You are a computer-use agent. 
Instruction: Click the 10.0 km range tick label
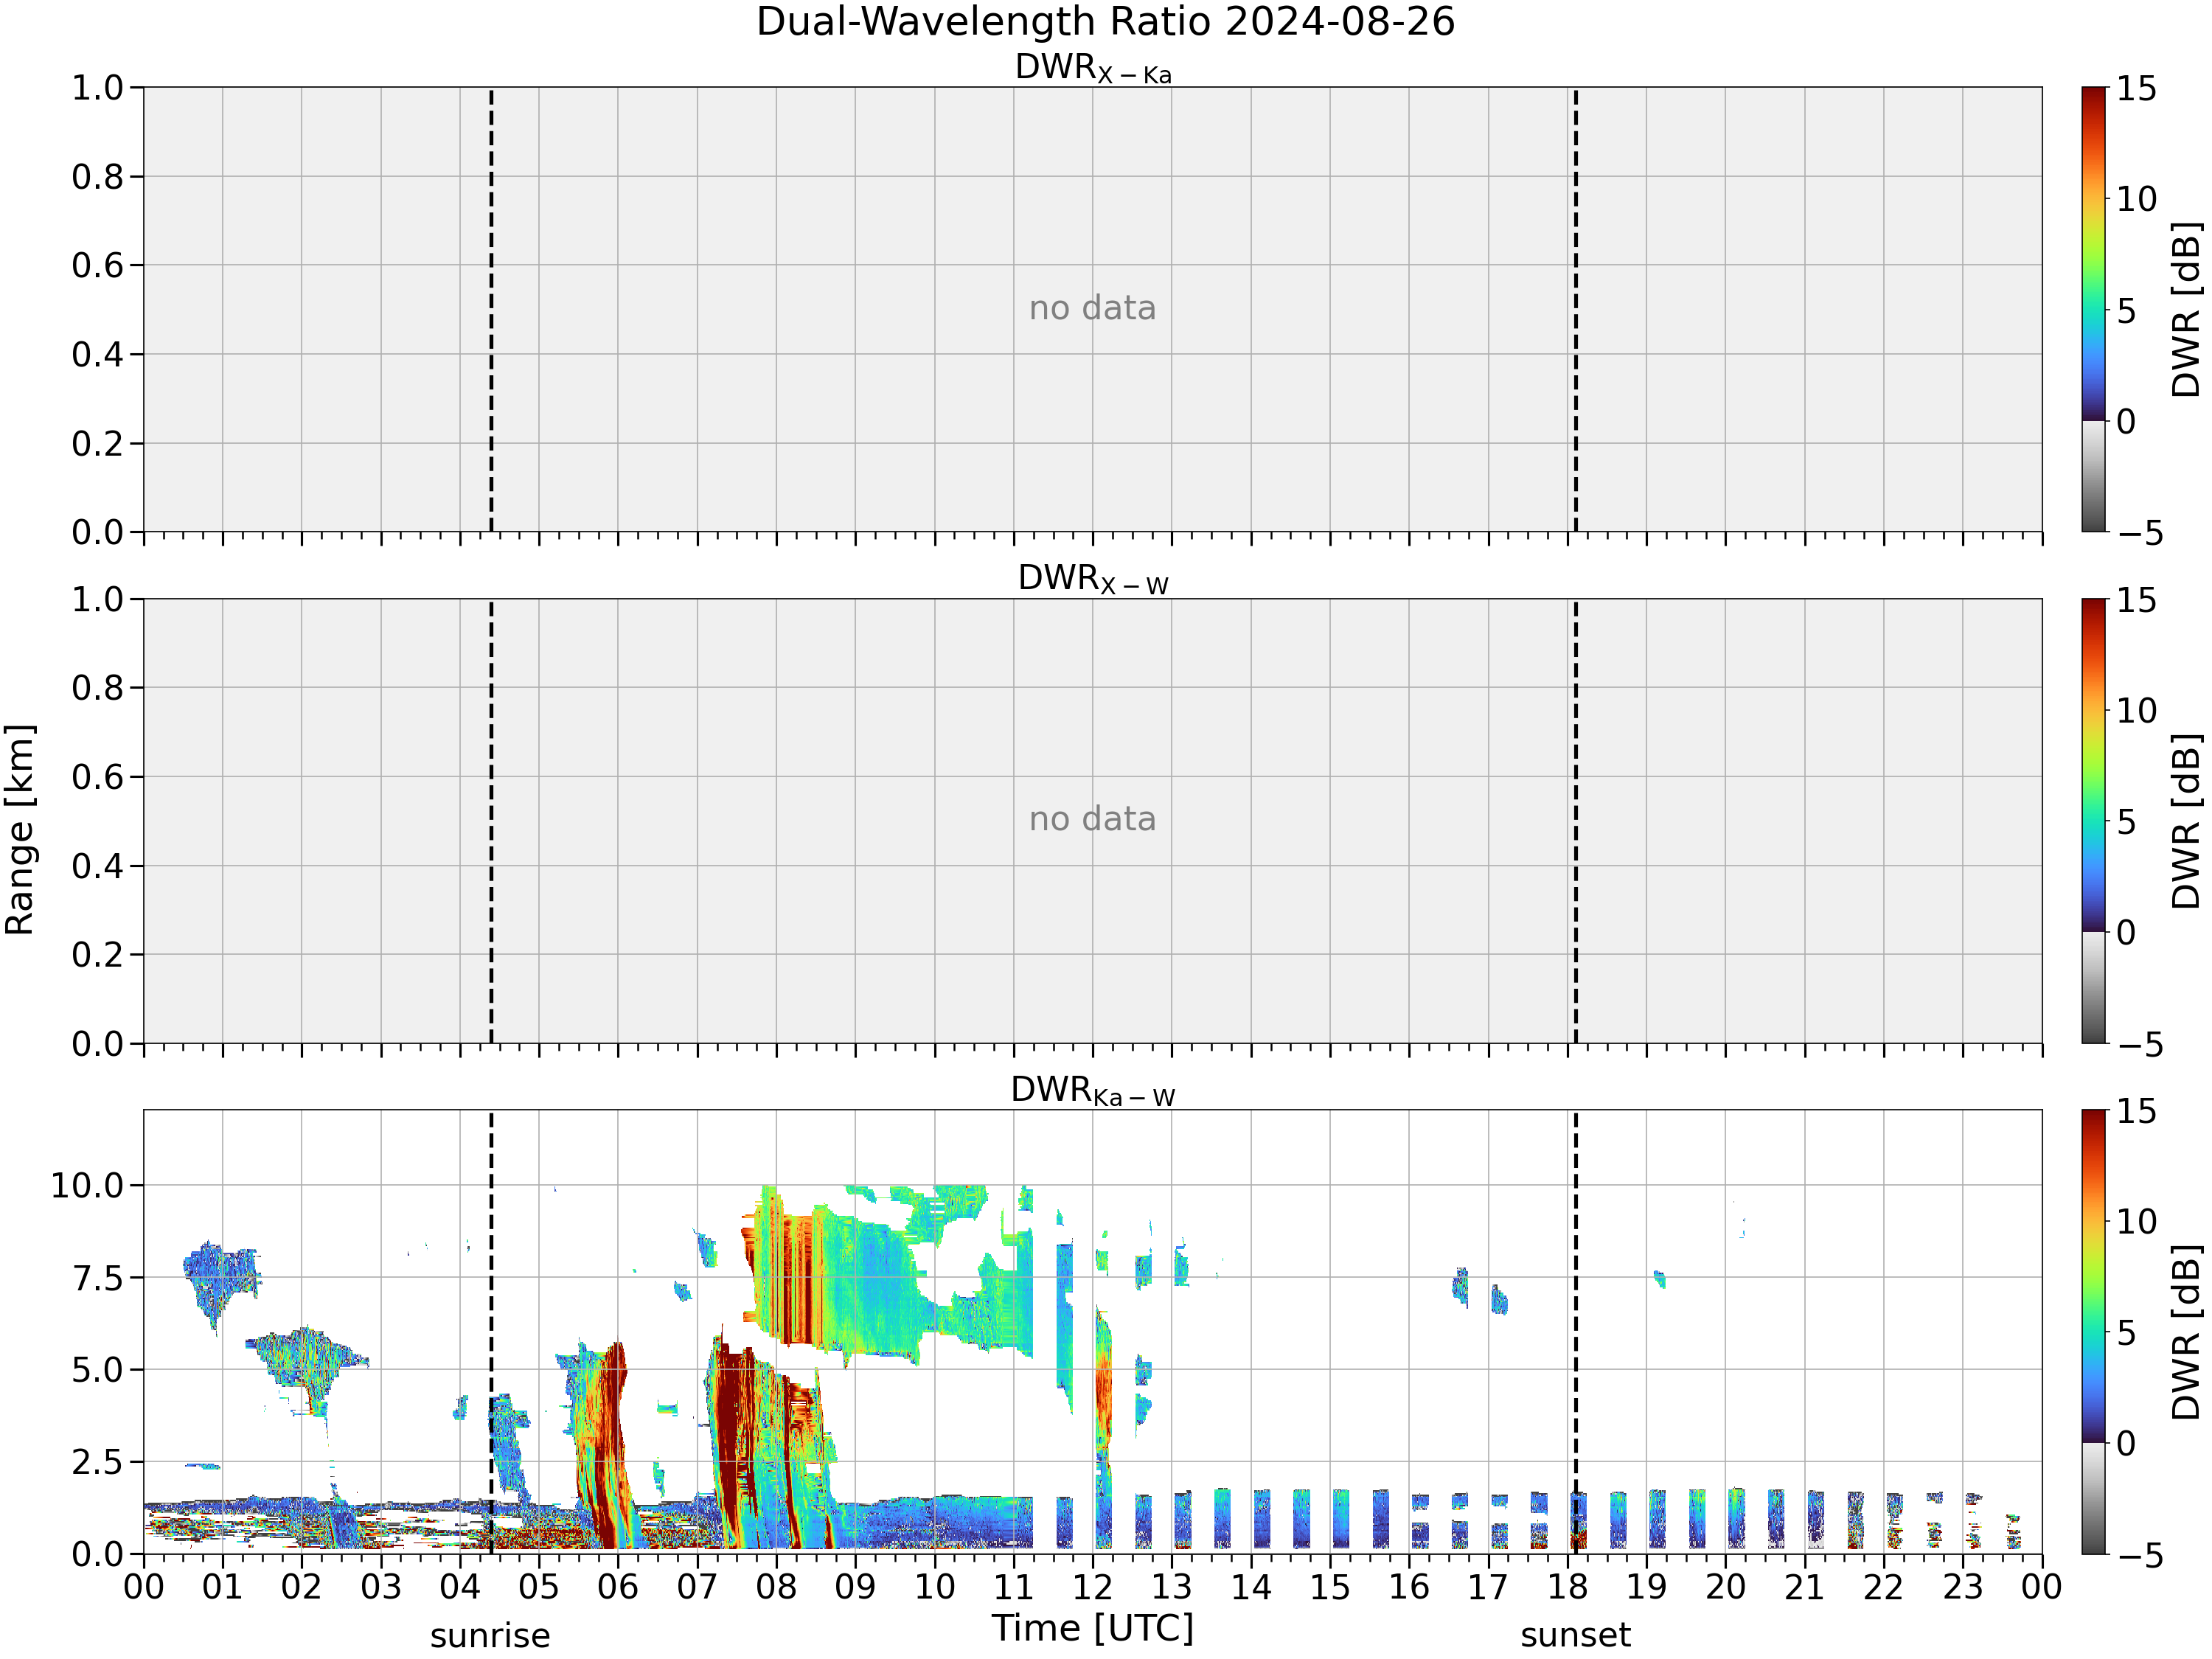[87, 1186]
